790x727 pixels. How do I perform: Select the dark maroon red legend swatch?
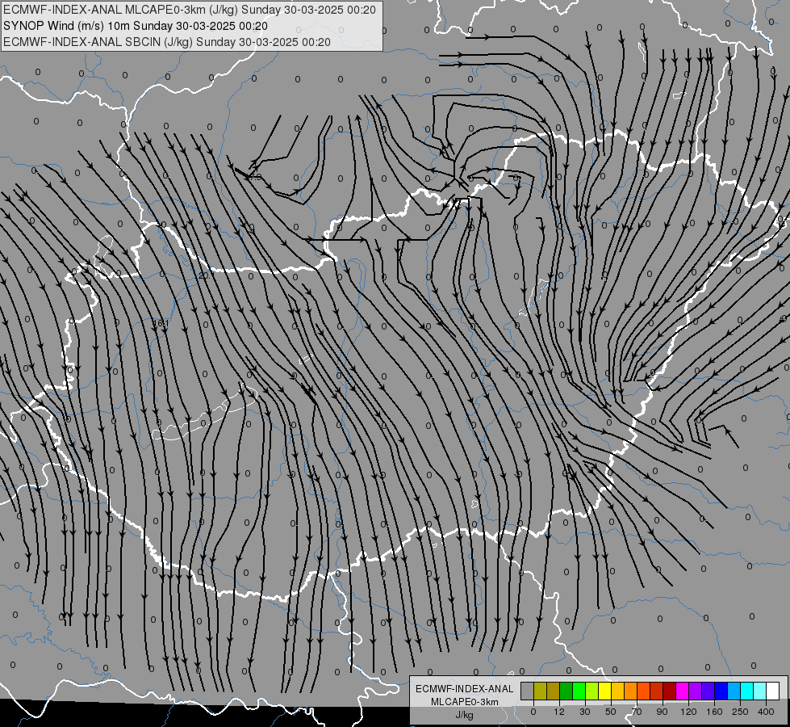coord(670,691)
